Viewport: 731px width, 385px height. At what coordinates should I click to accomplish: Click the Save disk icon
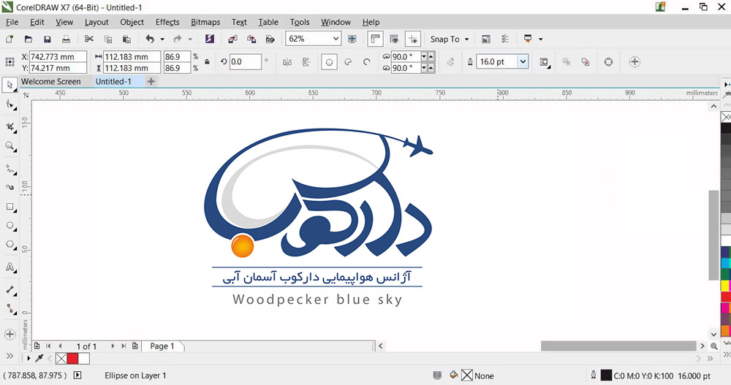point(47,39)
